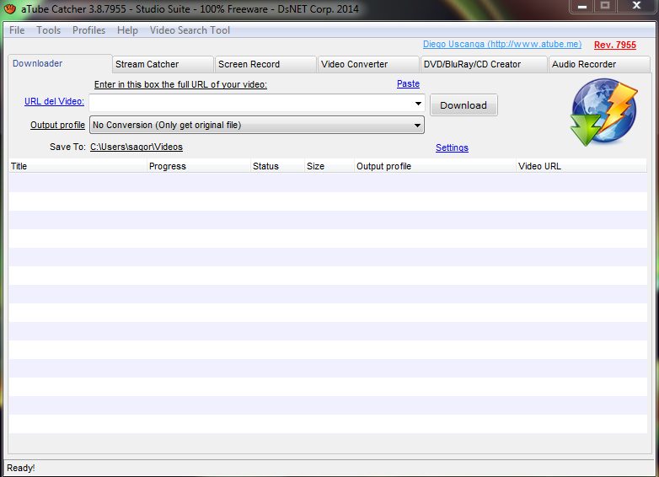Click the aTube Catcher globe download logo
This screenshot has width=659, height=477.
tap(604, 112)
